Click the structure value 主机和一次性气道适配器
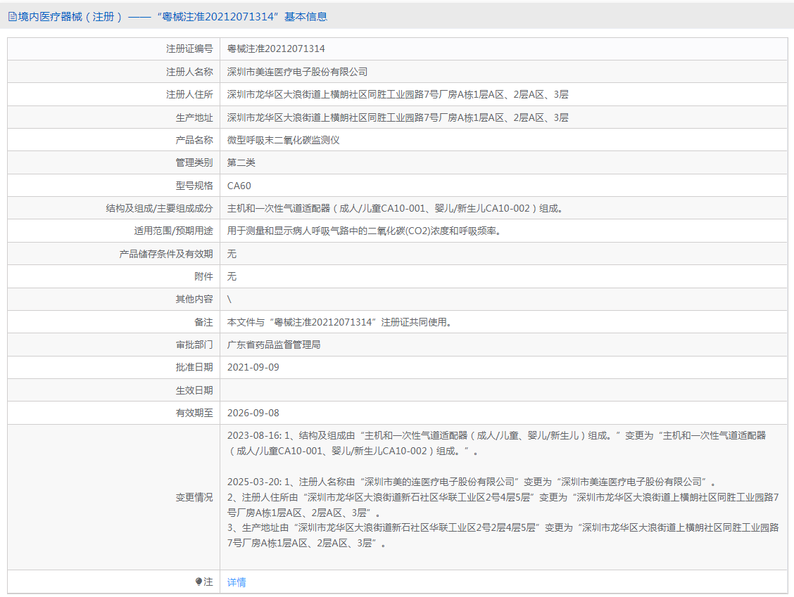The height and width of the screenshot is (597, 794). click(395, 208)
